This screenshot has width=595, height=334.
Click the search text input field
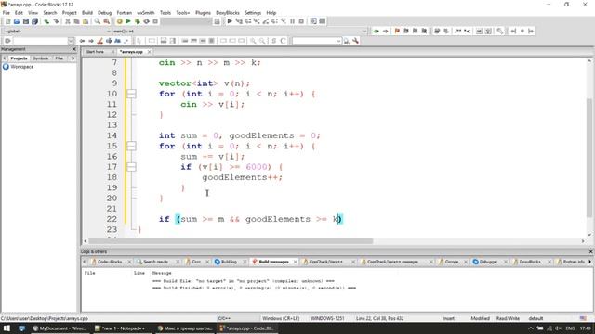pos(41,41)
